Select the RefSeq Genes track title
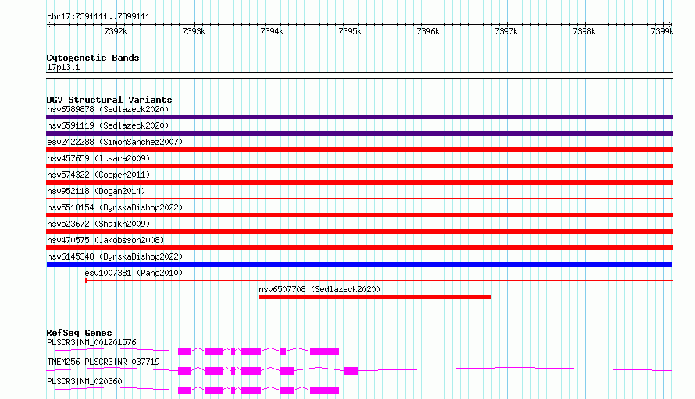 coord(79,333)
